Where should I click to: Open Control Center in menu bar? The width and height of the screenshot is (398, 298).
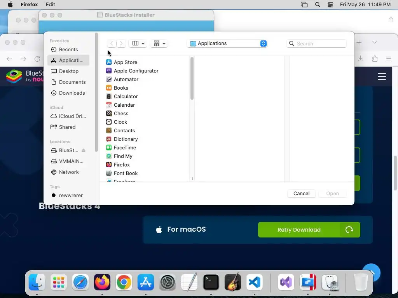[330, 5]
